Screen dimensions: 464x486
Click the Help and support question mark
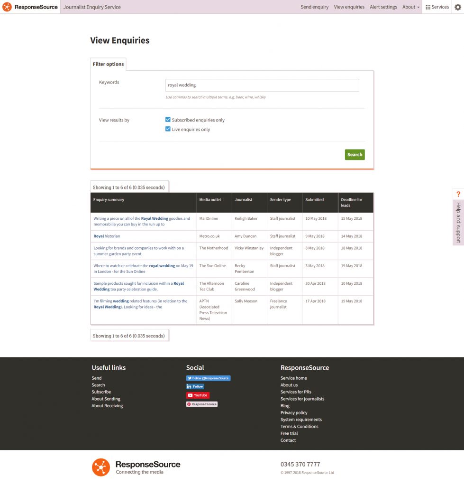pos(458,194)
